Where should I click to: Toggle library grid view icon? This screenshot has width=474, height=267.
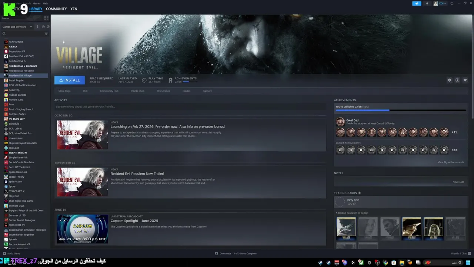click(x=46, y=18)
